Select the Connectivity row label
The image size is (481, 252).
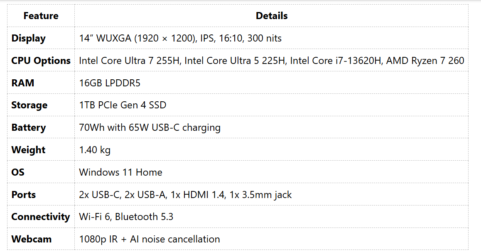pos(40,217)
